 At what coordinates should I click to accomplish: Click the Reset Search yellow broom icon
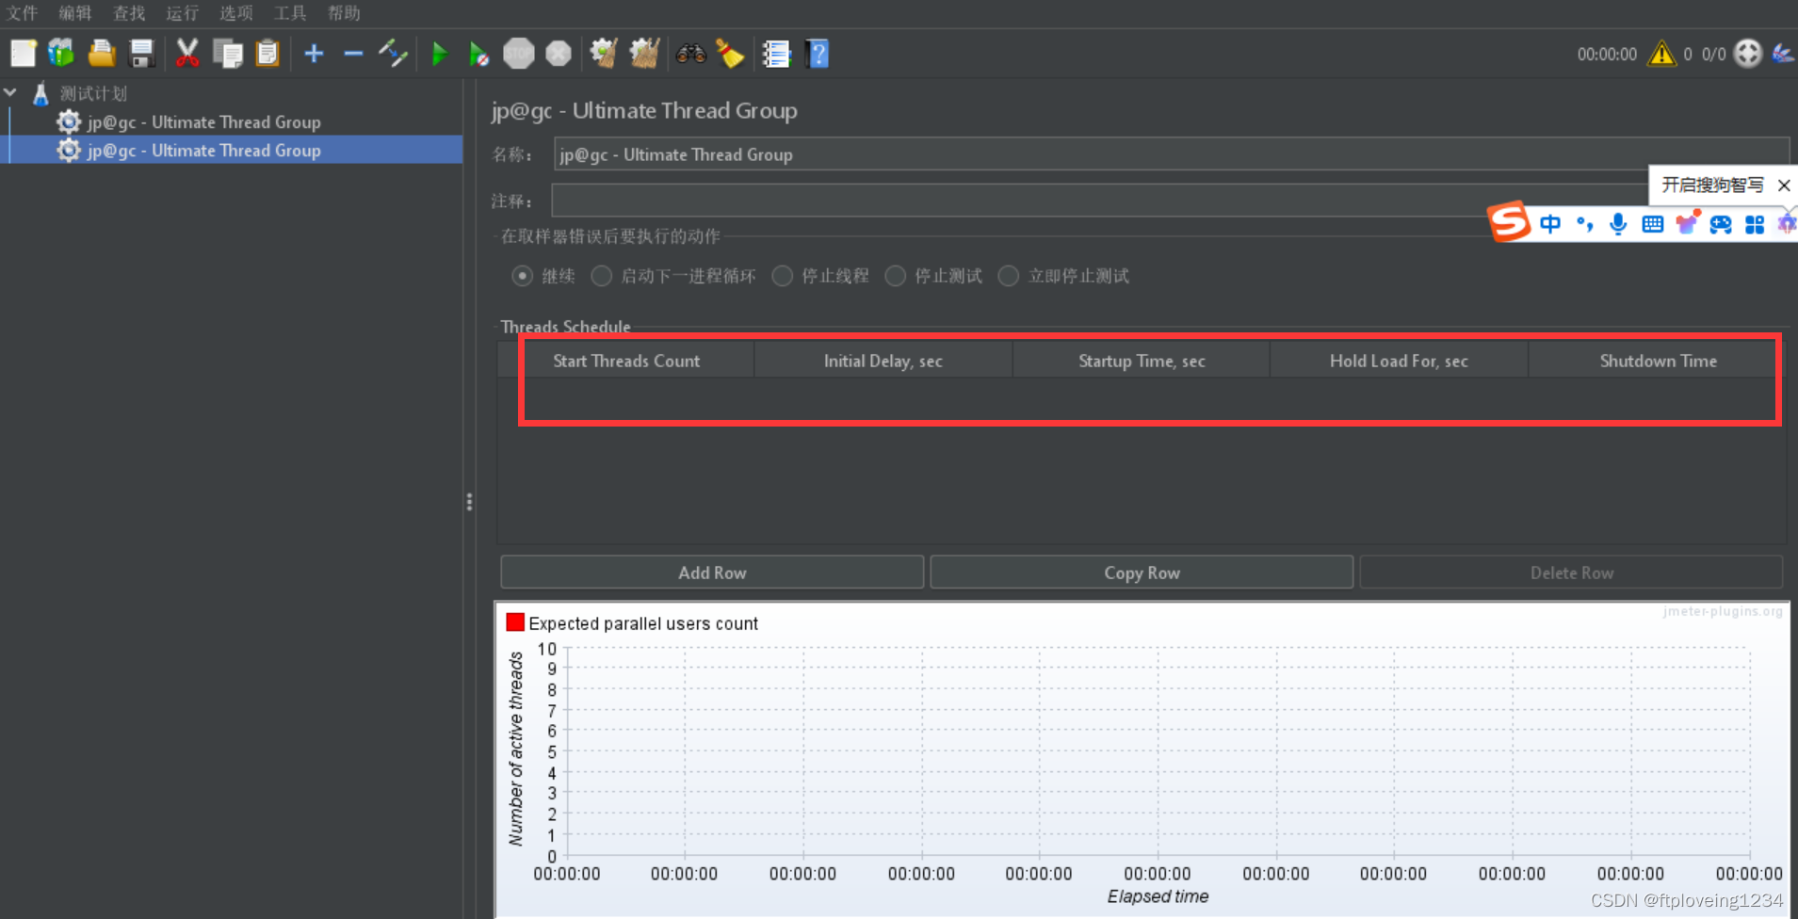[730, 54]
